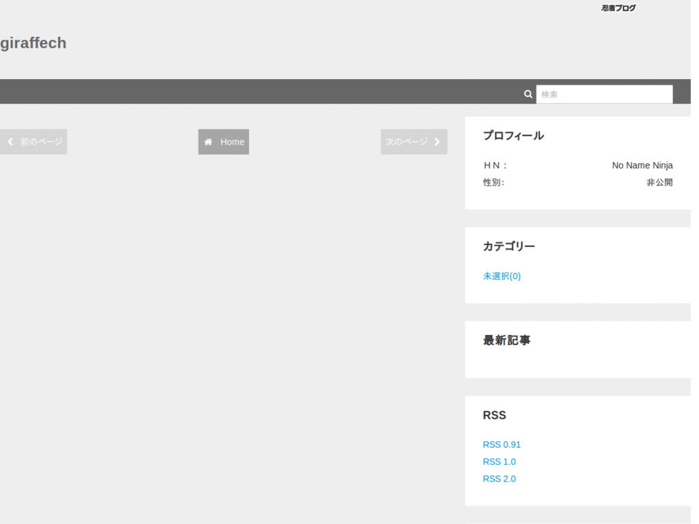Select the RSS section heading

point(494,416)
